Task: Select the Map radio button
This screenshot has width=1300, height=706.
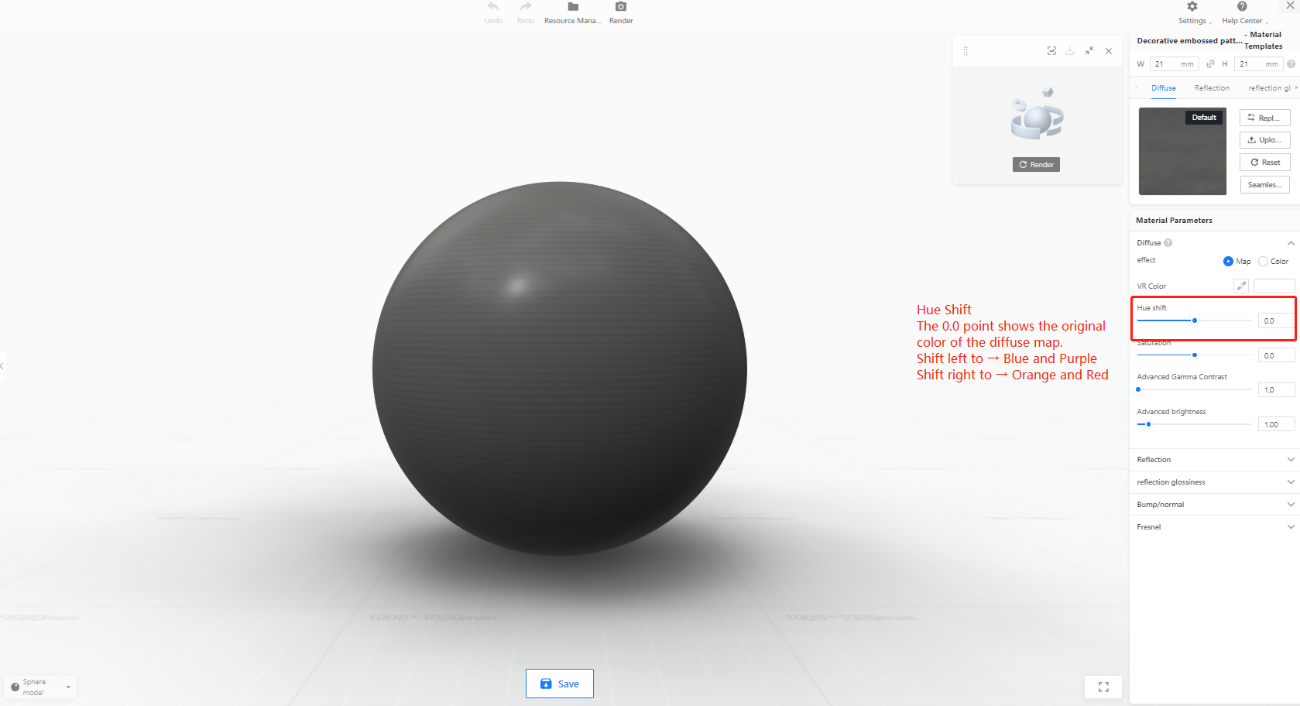Action: (x=1228, y=262)
